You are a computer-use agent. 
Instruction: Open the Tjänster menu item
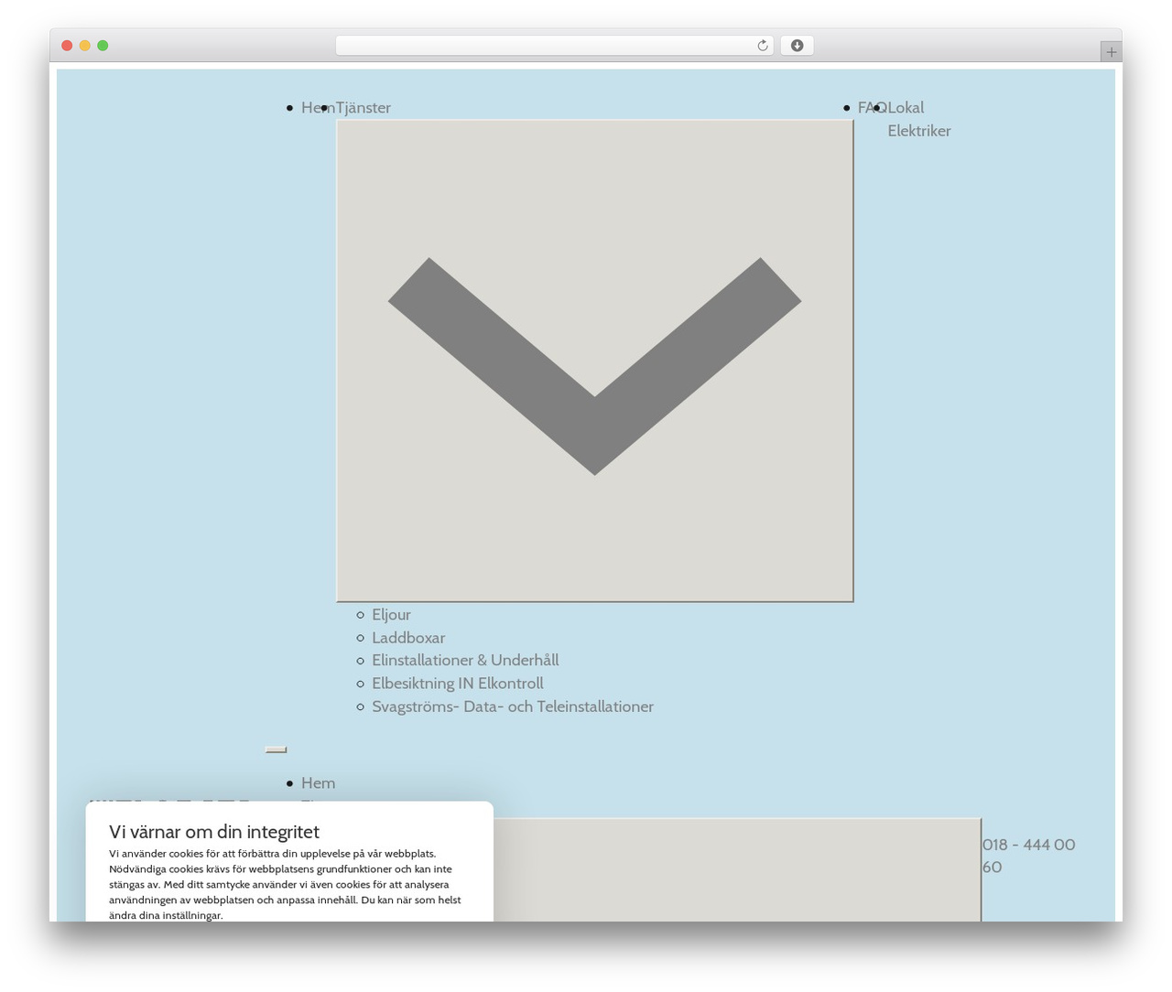pos(364,107)
